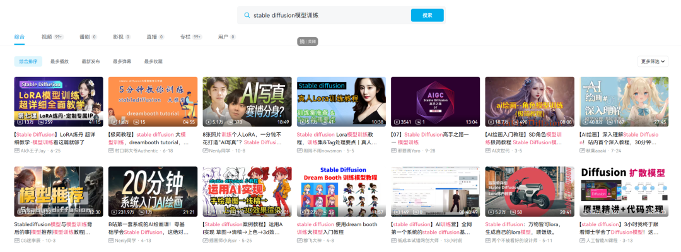Open title 8张照片训练个人LoRA
This screenshot has height=252, width=681.
[x=243, y=139]
